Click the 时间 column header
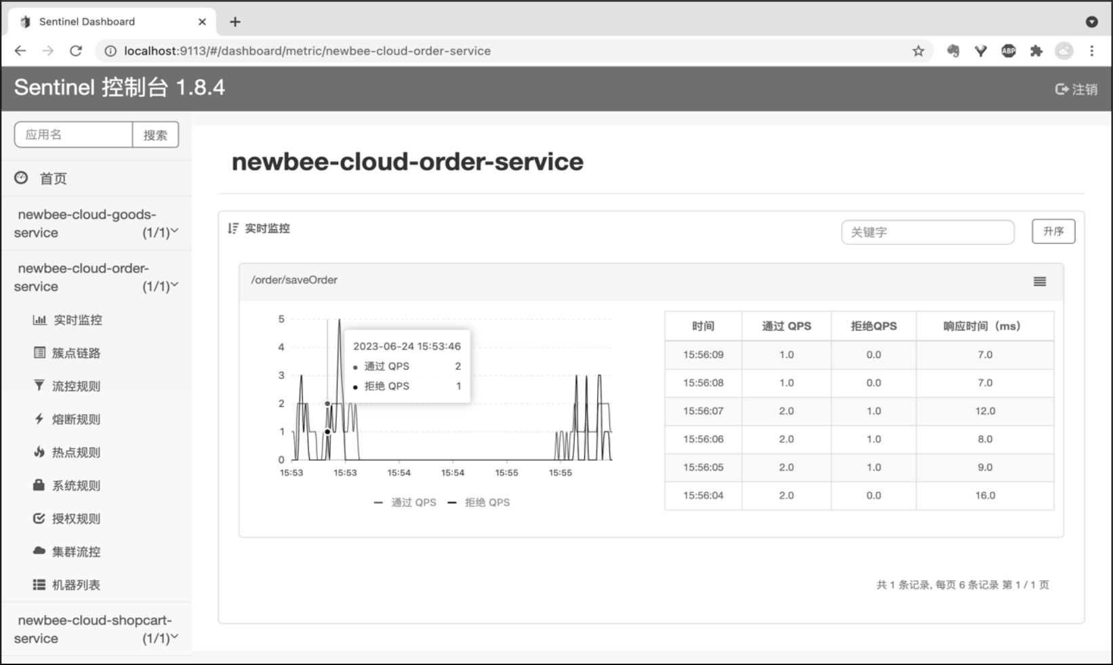1113x665 pixels. [x=704, y=326]
